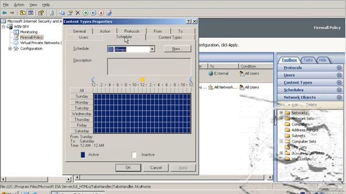Open the File menu

point(6,5)
